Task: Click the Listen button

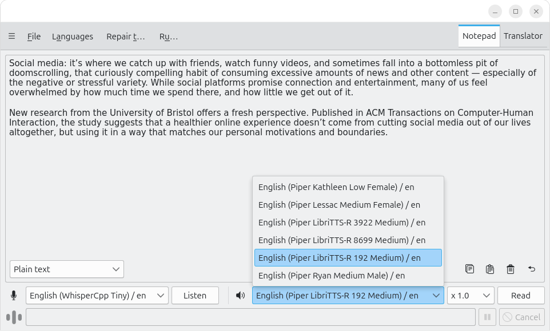Action: (x=195, y=296)
